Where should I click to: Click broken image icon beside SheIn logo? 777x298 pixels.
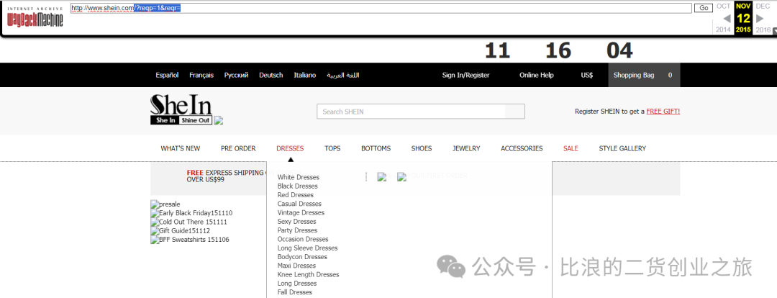pyautogui.click(x=219, y=120)
